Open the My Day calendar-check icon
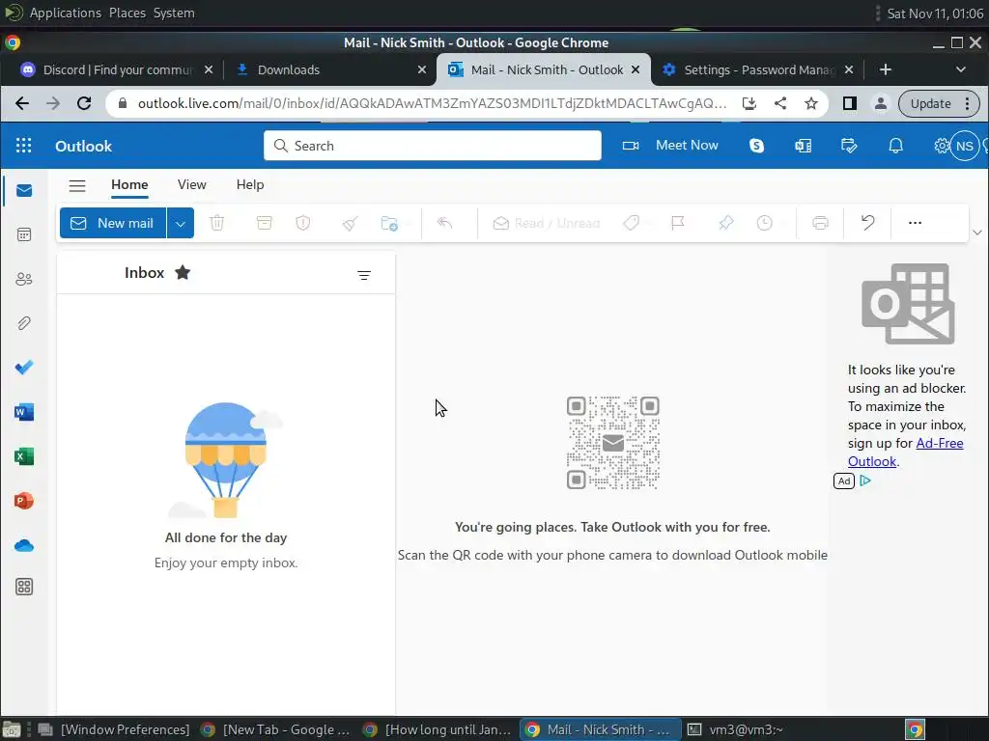This screenshot has height=741, width=989. (x=849, y=146)
